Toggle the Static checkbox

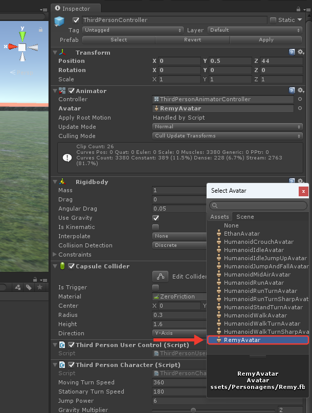(x=273, y=20)
